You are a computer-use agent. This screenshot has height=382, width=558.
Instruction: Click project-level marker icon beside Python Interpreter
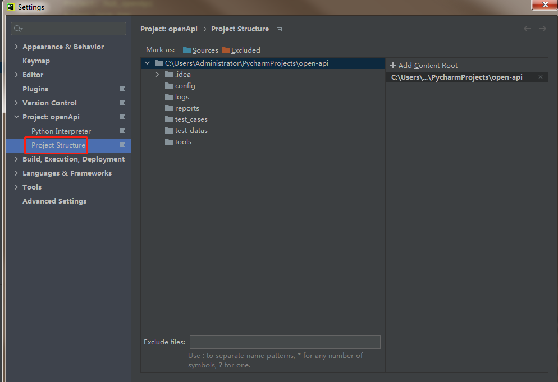(x=122, y=131)
